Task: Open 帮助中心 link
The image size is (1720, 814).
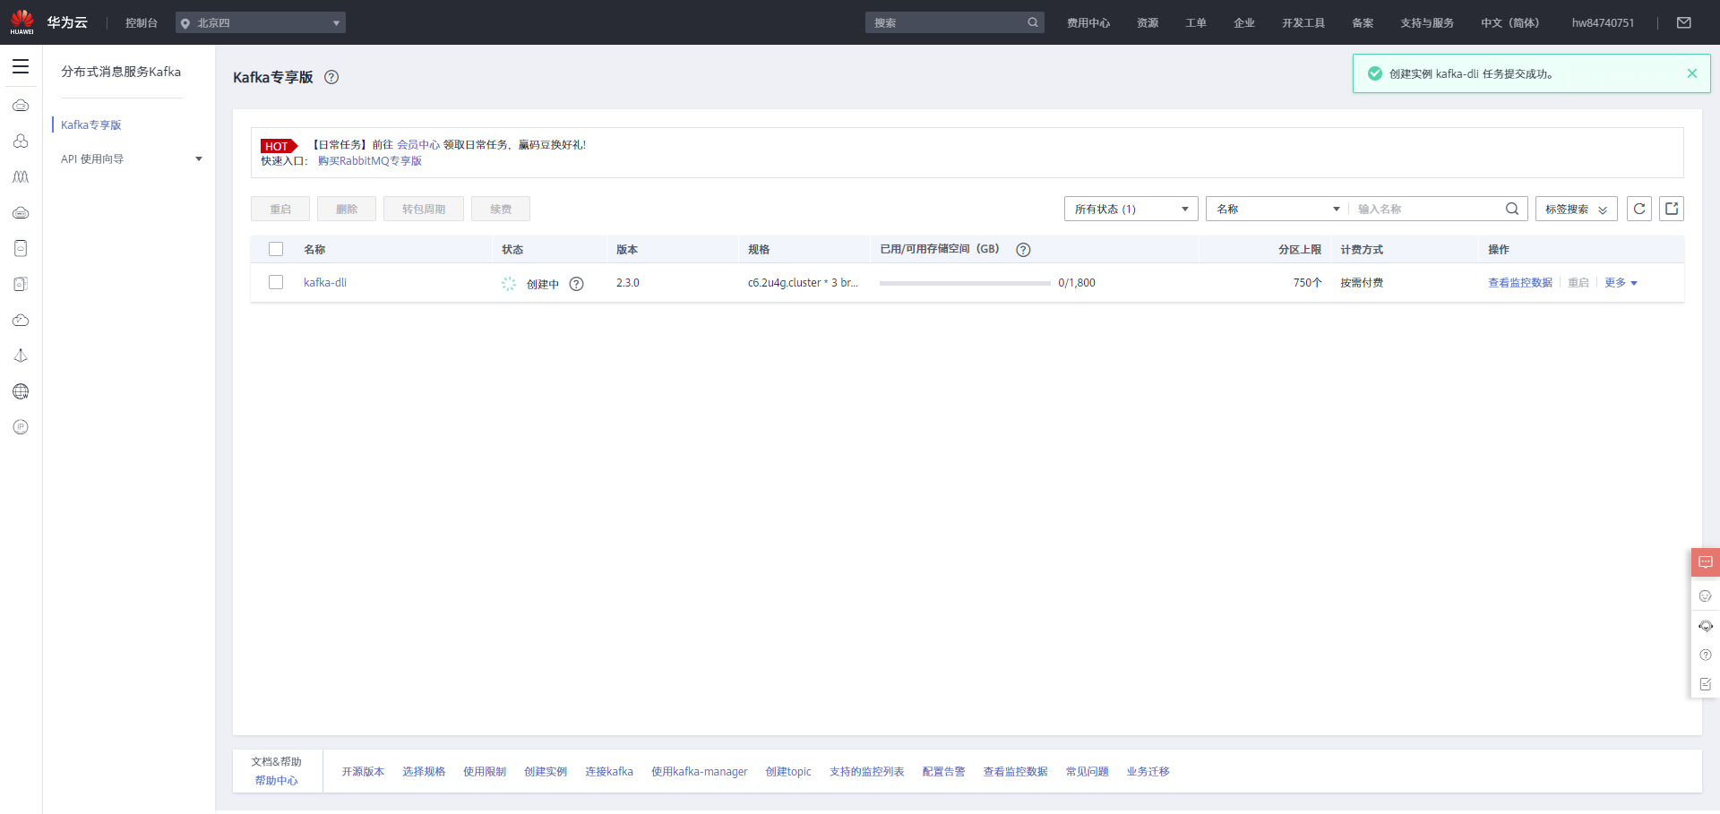Action: [277, 781]
